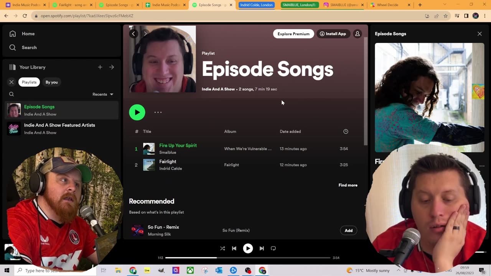Open Windows Start menu
This screenshot has height=276, width=491.
tap(7, 271)
